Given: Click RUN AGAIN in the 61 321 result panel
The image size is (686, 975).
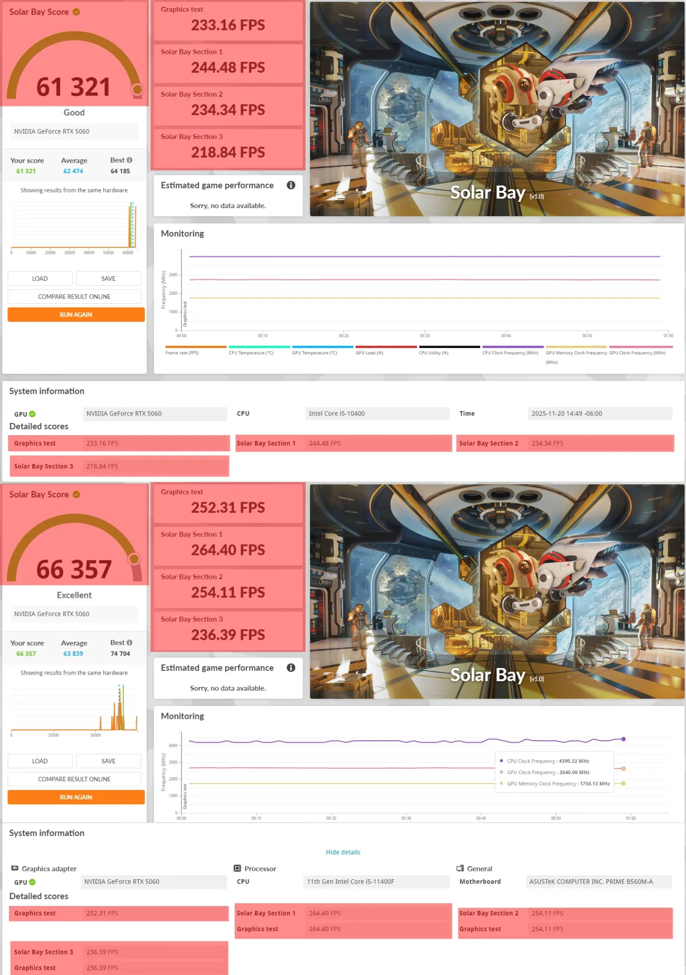Looking at the screenshot, I should click(x=76, y=315).
